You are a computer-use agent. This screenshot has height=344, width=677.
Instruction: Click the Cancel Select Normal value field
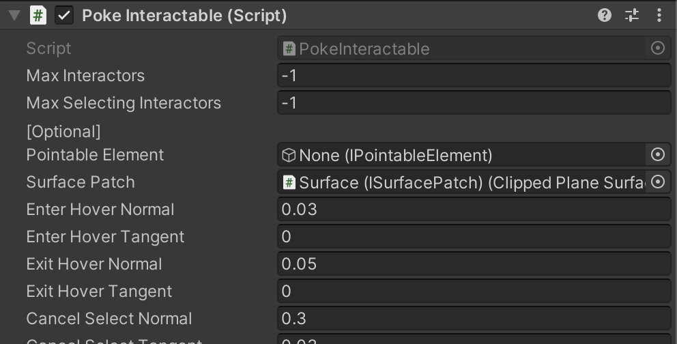coord(474,319)
